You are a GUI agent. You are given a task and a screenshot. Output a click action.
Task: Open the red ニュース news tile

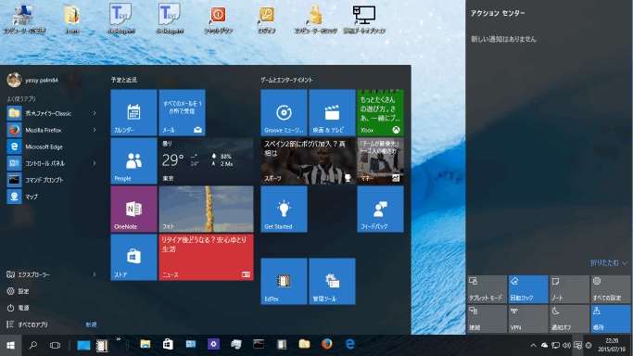[x=207, y=257]
